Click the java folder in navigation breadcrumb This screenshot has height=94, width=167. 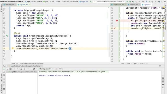(x=46, y=2)
